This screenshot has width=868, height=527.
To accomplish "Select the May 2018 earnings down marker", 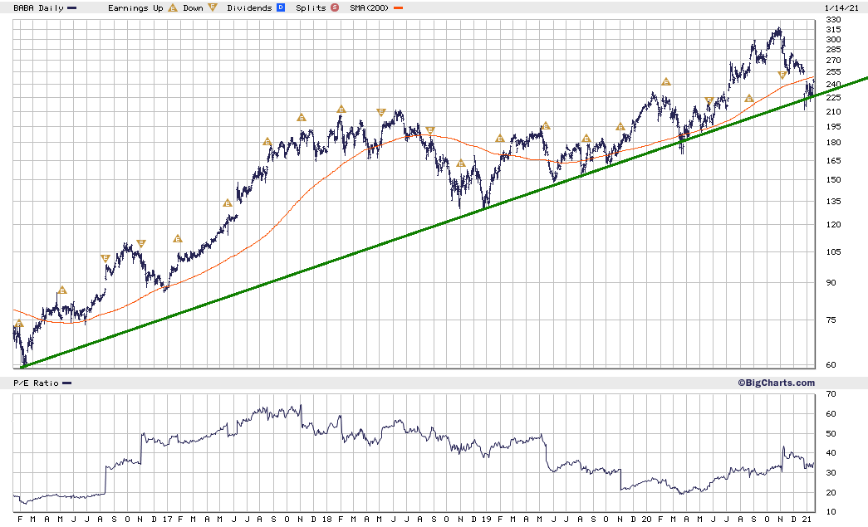I will coord(381,112).
